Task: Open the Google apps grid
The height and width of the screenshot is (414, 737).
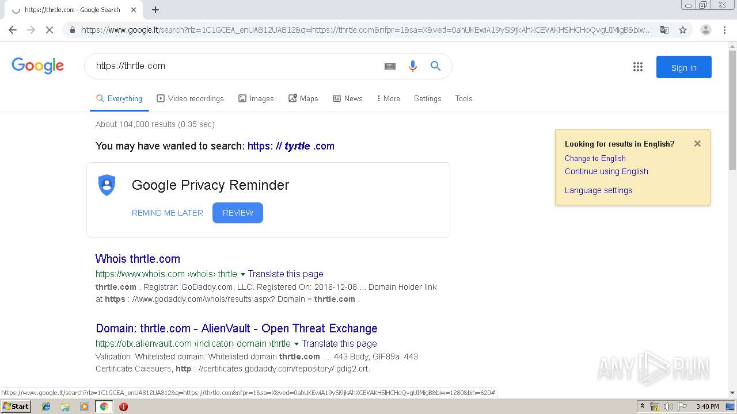Action: (637, 67)
